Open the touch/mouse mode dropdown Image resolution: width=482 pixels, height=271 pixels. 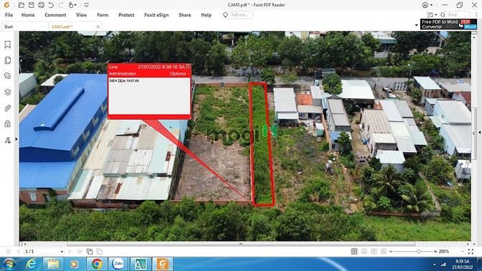point(72,5)
